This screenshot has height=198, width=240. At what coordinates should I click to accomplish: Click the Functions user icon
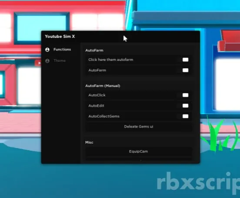(x=47, y=50)
